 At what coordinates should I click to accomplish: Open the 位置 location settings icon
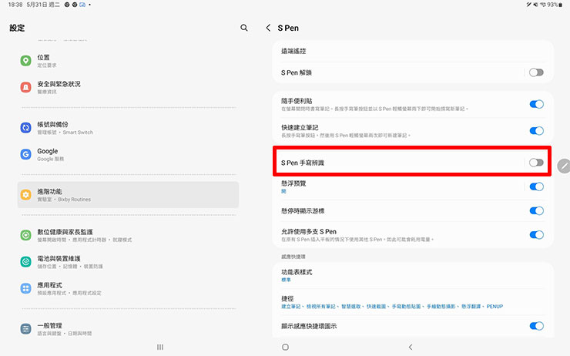25,61
